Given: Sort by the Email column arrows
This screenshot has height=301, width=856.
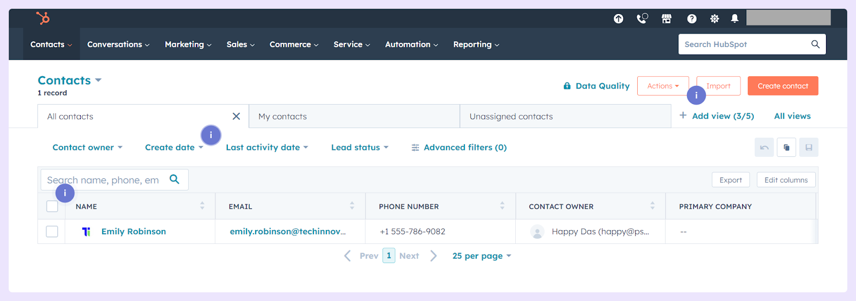Looking at the screenshot, I should 352,205.
